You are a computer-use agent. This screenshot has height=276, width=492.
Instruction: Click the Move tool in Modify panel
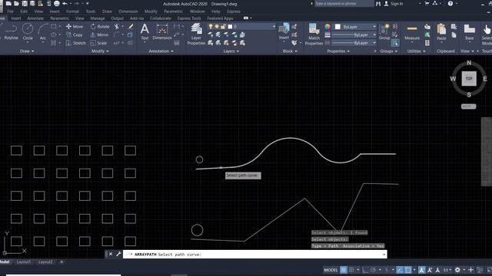coord(75,27)
